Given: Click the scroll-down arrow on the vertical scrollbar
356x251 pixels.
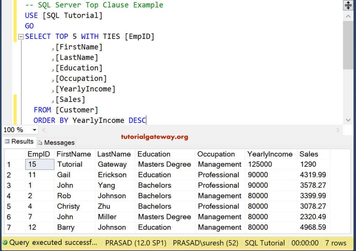Looking at the screenshot, I should tap(348, 120).
